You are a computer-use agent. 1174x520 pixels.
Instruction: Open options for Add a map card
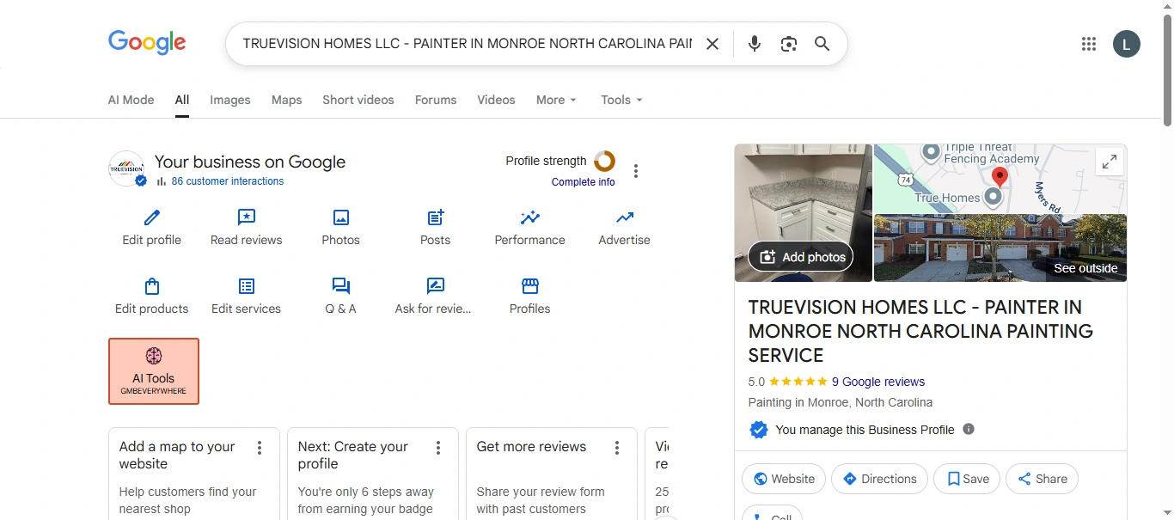pyautogui.click(x=260, y=448)
